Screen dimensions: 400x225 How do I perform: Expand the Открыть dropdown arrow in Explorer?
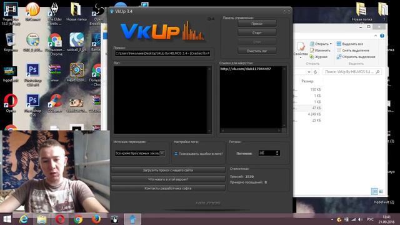331,44
